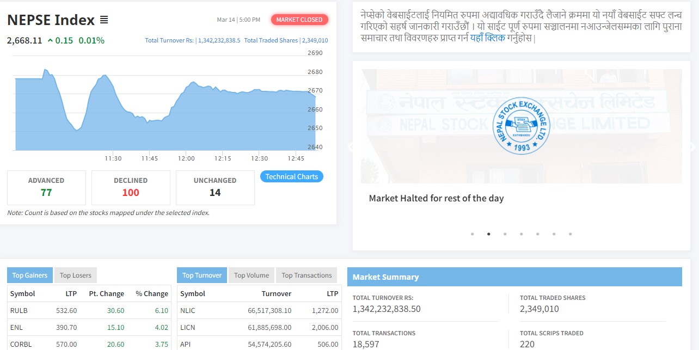This screenshot has height=350, width=699.
Task: Click the CORBL percent change 3.75
Action: click(161, 344)
